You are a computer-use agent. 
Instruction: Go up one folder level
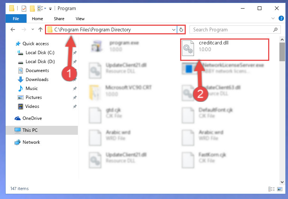[40, 29]
